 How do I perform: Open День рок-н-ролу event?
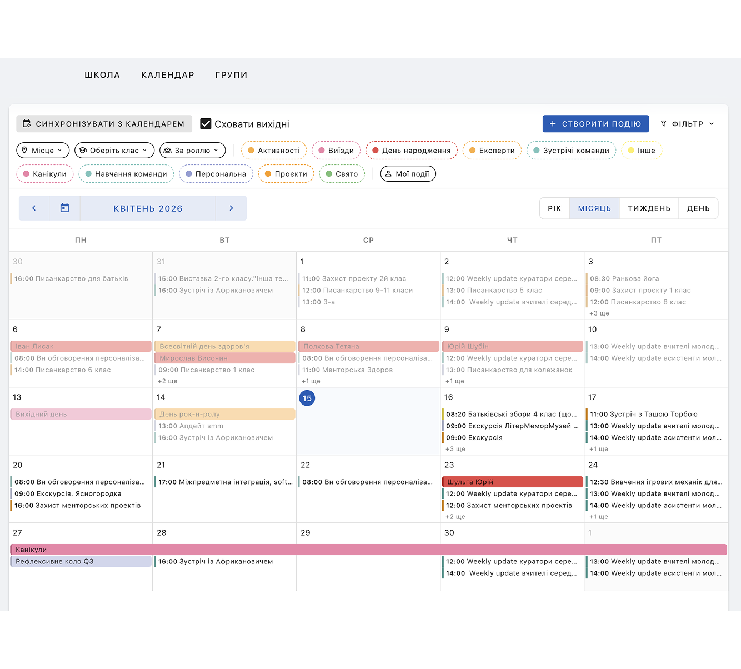pos(224,414)
